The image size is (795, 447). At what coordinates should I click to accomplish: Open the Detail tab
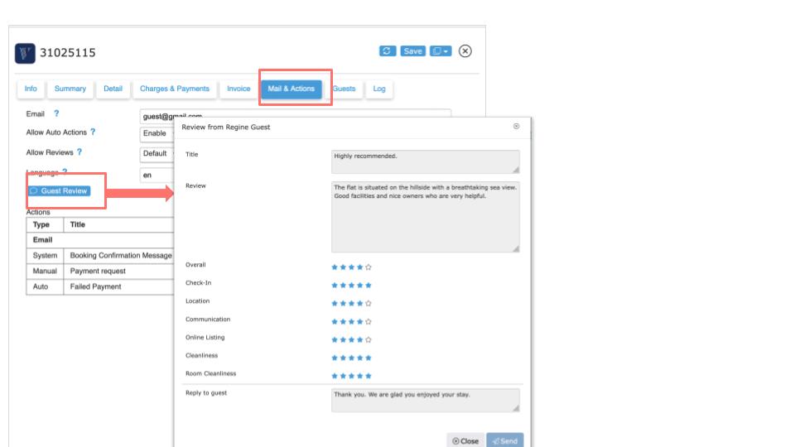click(113, 89)
